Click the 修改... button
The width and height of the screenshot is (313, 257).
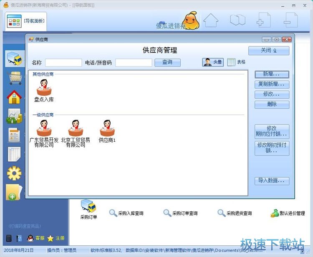tap(272, 94)
